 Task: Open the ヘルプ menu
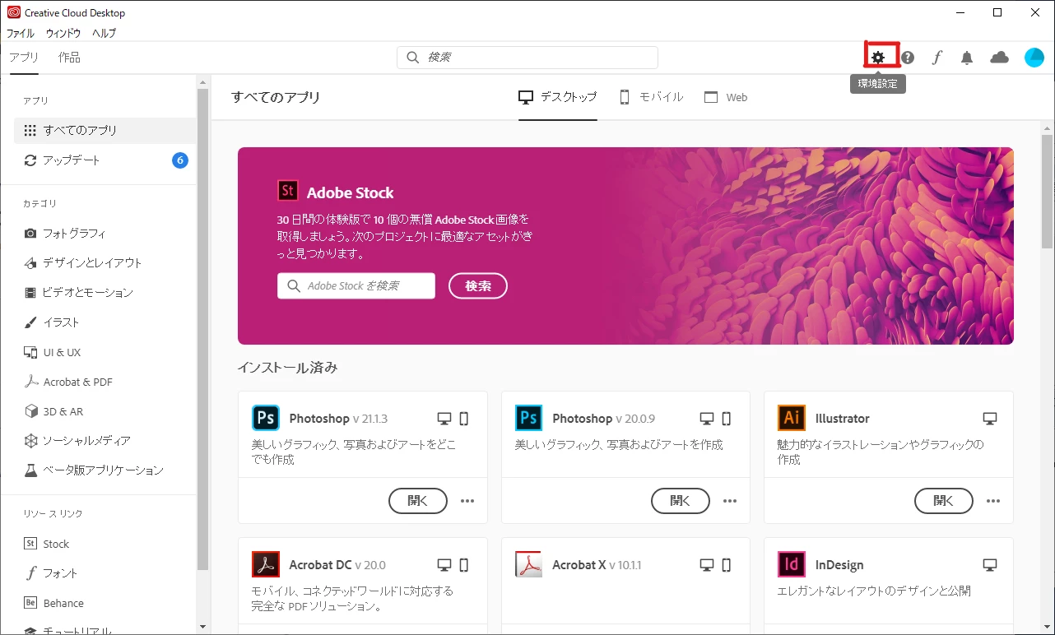[x=104, y=34]
